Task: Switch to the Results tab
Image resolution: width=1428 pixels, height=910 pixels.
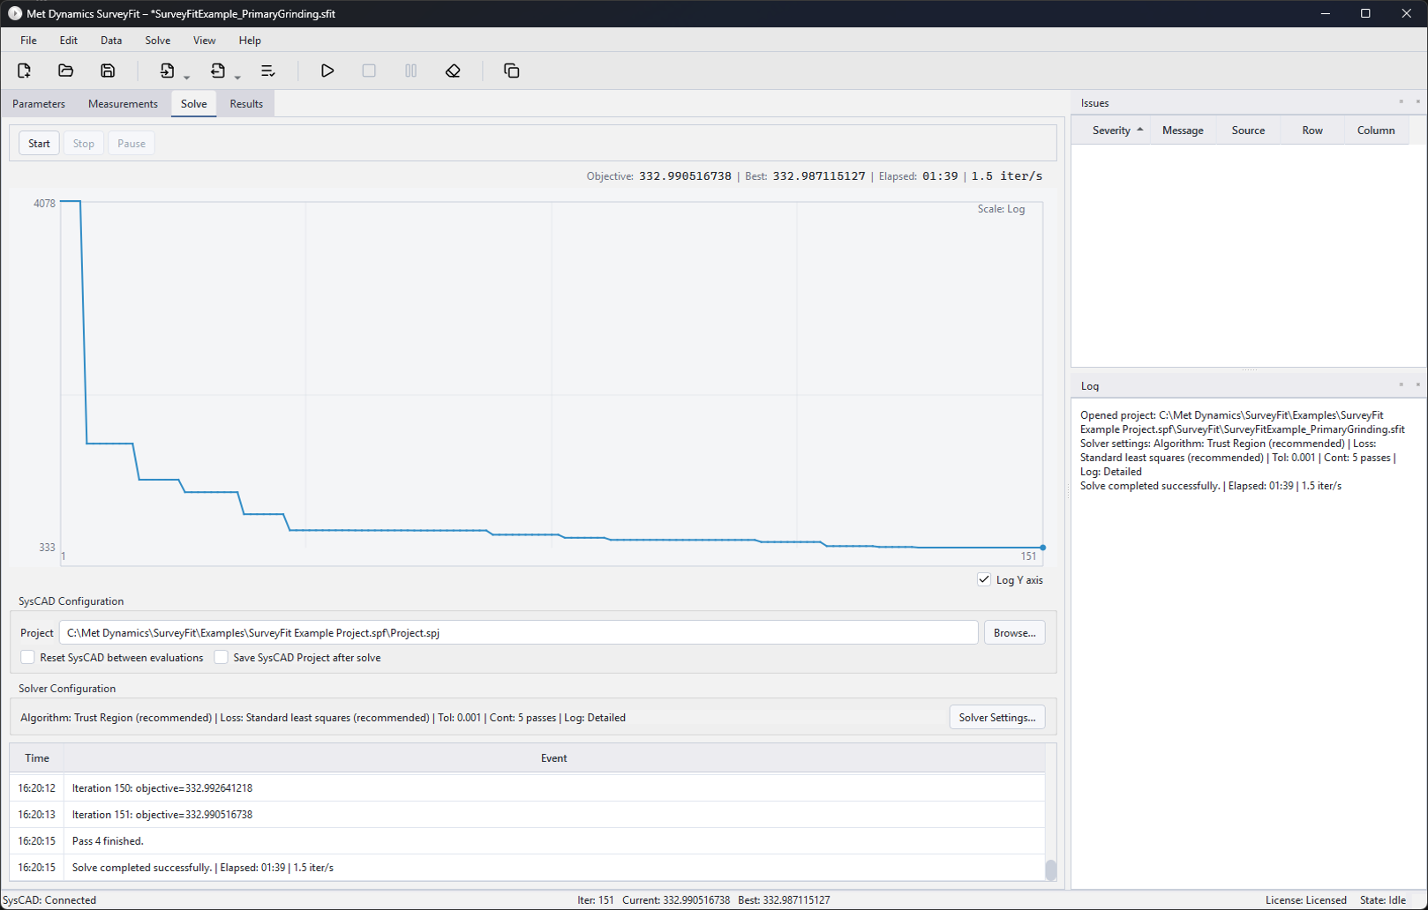Action: (x=246, y=104)
